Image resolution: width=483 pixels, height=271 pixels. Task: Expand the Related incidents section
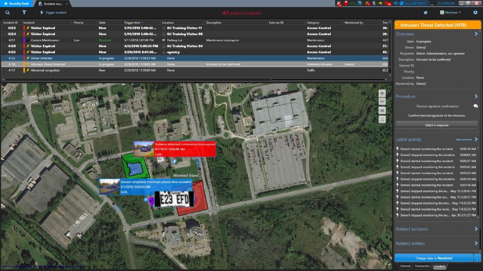pyautogui.click(x=477, y=229)
